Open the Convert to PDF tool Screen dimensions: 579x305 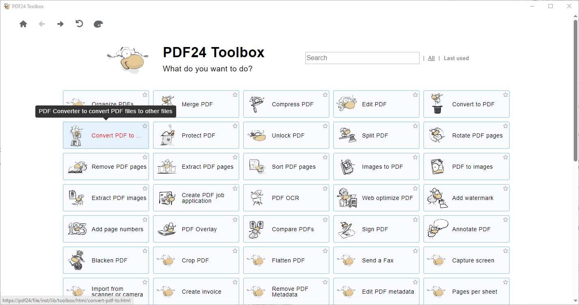[x=467, y=104]
